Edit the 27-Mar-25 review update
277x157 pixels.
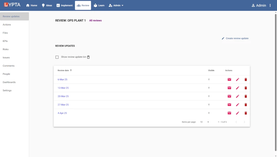click(238, 105)
